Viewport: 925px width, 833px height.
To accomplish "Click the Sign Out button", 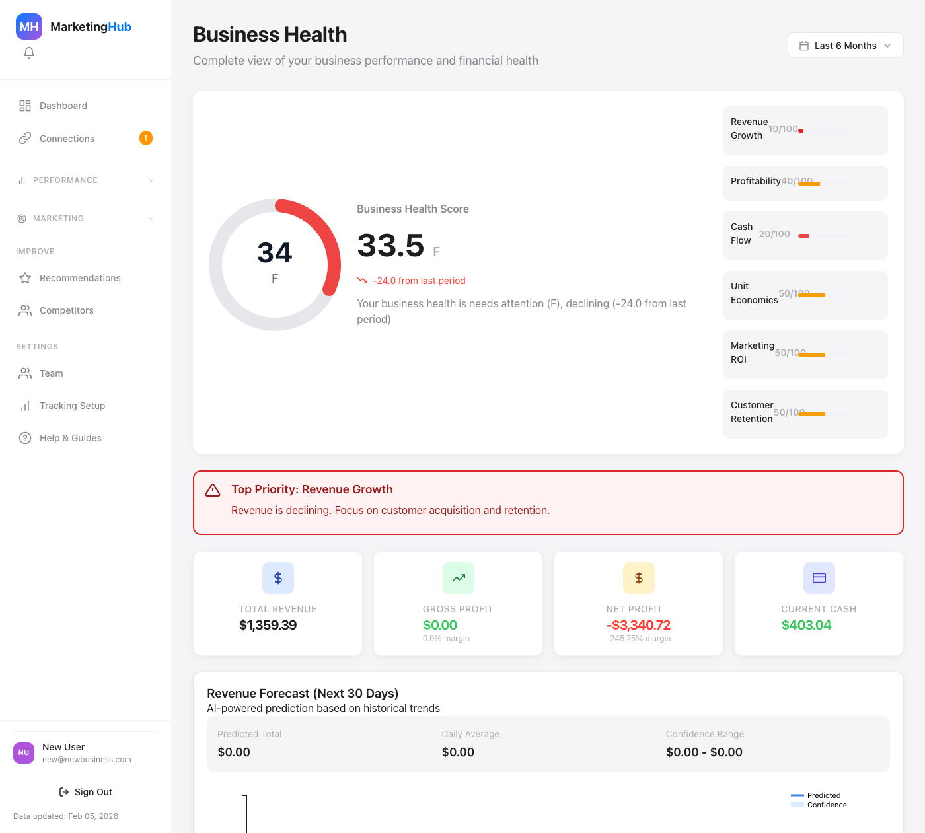I will coord(85,791).
